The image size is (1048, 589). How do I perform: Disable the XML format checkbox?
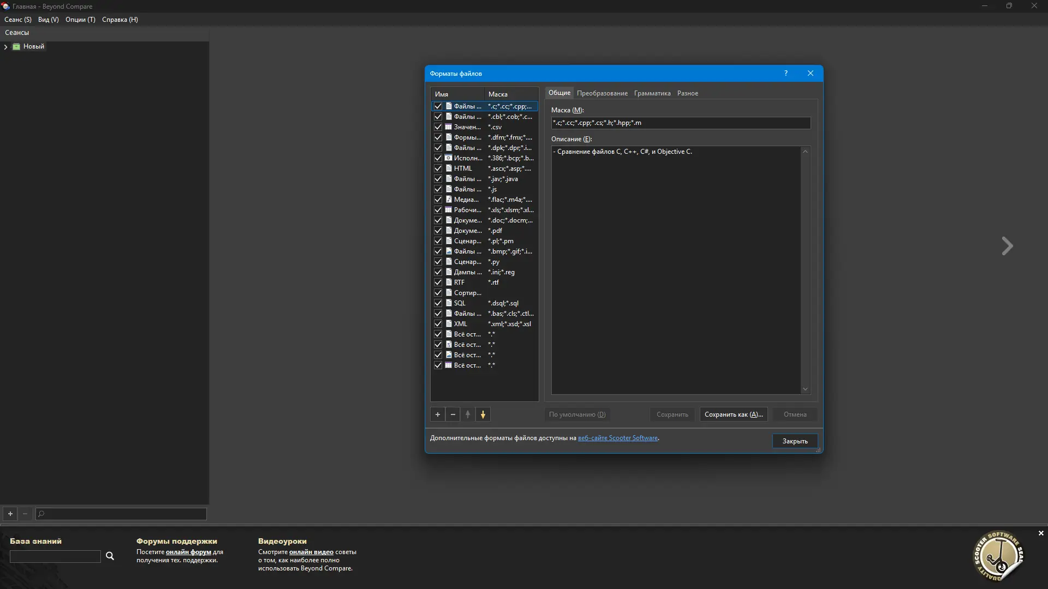click(438, 324)
